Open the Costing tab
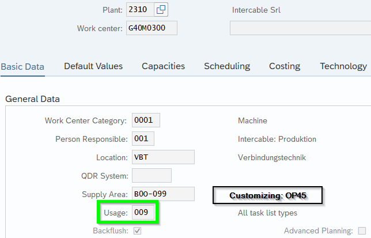Viewport: 371px width, 238px height. click(284, 66)
